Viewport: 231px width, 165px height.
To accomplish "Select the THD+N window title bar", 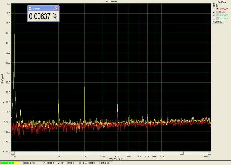I will (x=43, y=8).
